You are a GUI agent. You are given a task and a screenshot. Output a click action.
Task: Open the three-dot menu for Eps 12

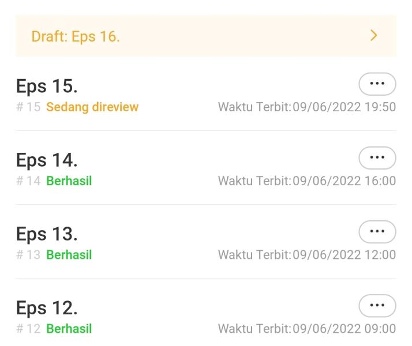(x=377, y=305)
